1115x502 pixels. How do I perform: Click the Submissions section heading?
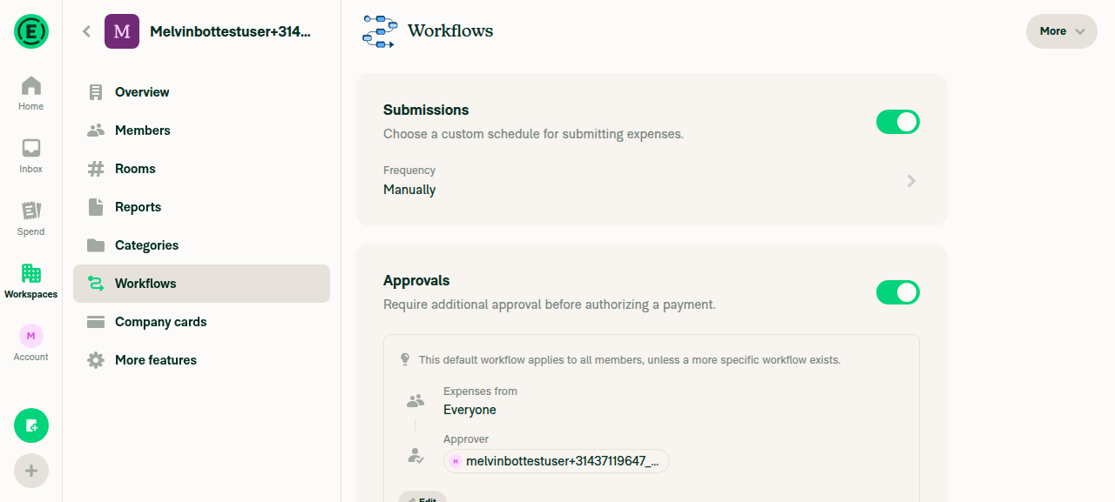click(x=426, y=110)
